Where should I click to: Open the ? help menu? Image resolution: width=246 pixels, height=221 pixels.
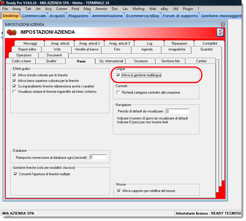198,9
